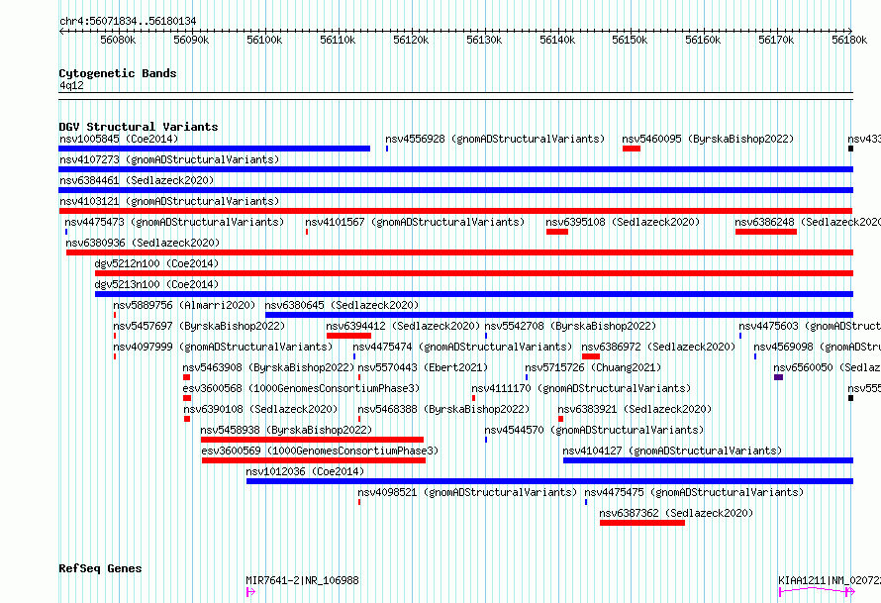This screenshot has width=881, height=603.
Task: Select the nsv6384461 (Sedlazeck2020) label
Action: click(137, 180)
